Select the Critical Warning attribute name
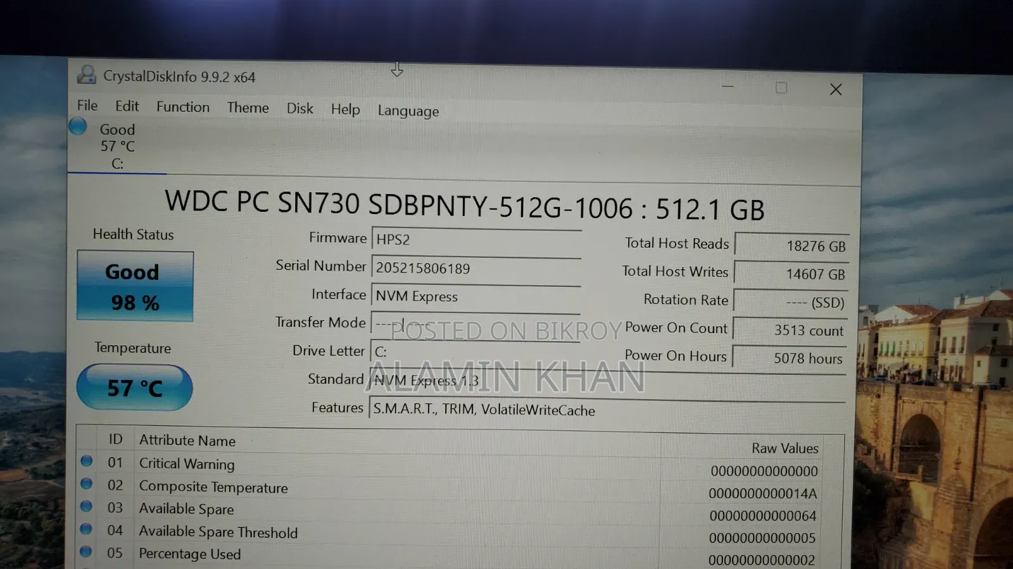Image resolution: width=1013 pixels, height=569 pixels. pos(187,463)
